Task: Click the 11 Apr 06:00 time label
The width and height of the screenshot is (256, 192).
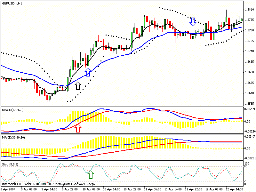Action: [x=153, y=189]
